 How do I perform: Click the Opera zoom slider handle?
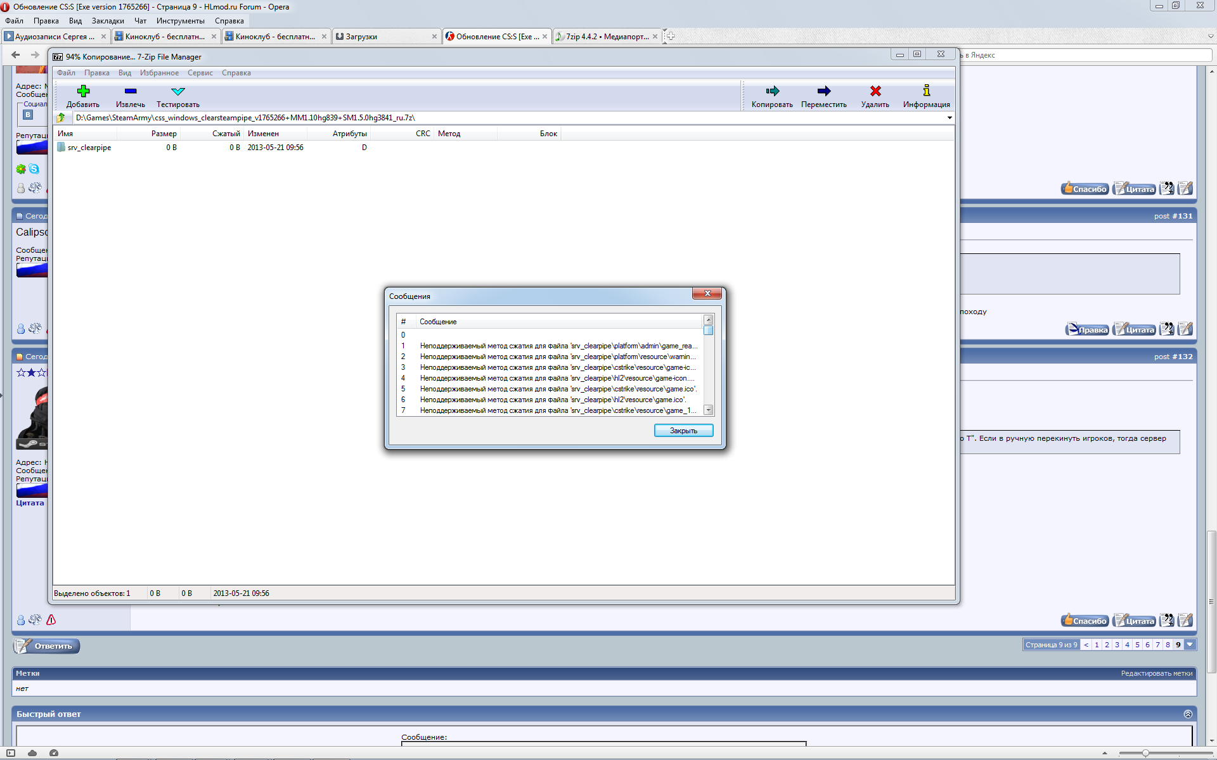coord(1145,753)
